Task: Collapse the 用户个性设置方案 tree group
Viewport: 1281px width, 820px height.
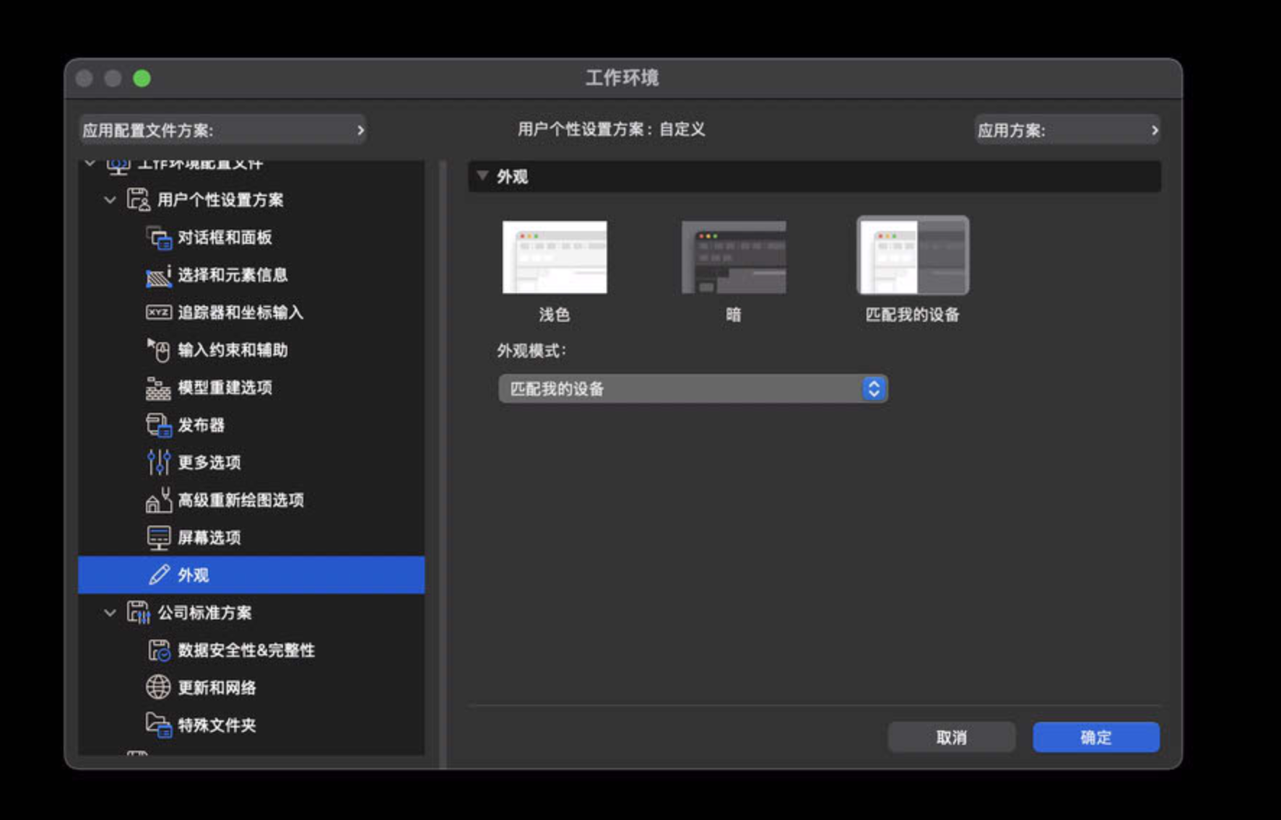Action: (110, 200)
